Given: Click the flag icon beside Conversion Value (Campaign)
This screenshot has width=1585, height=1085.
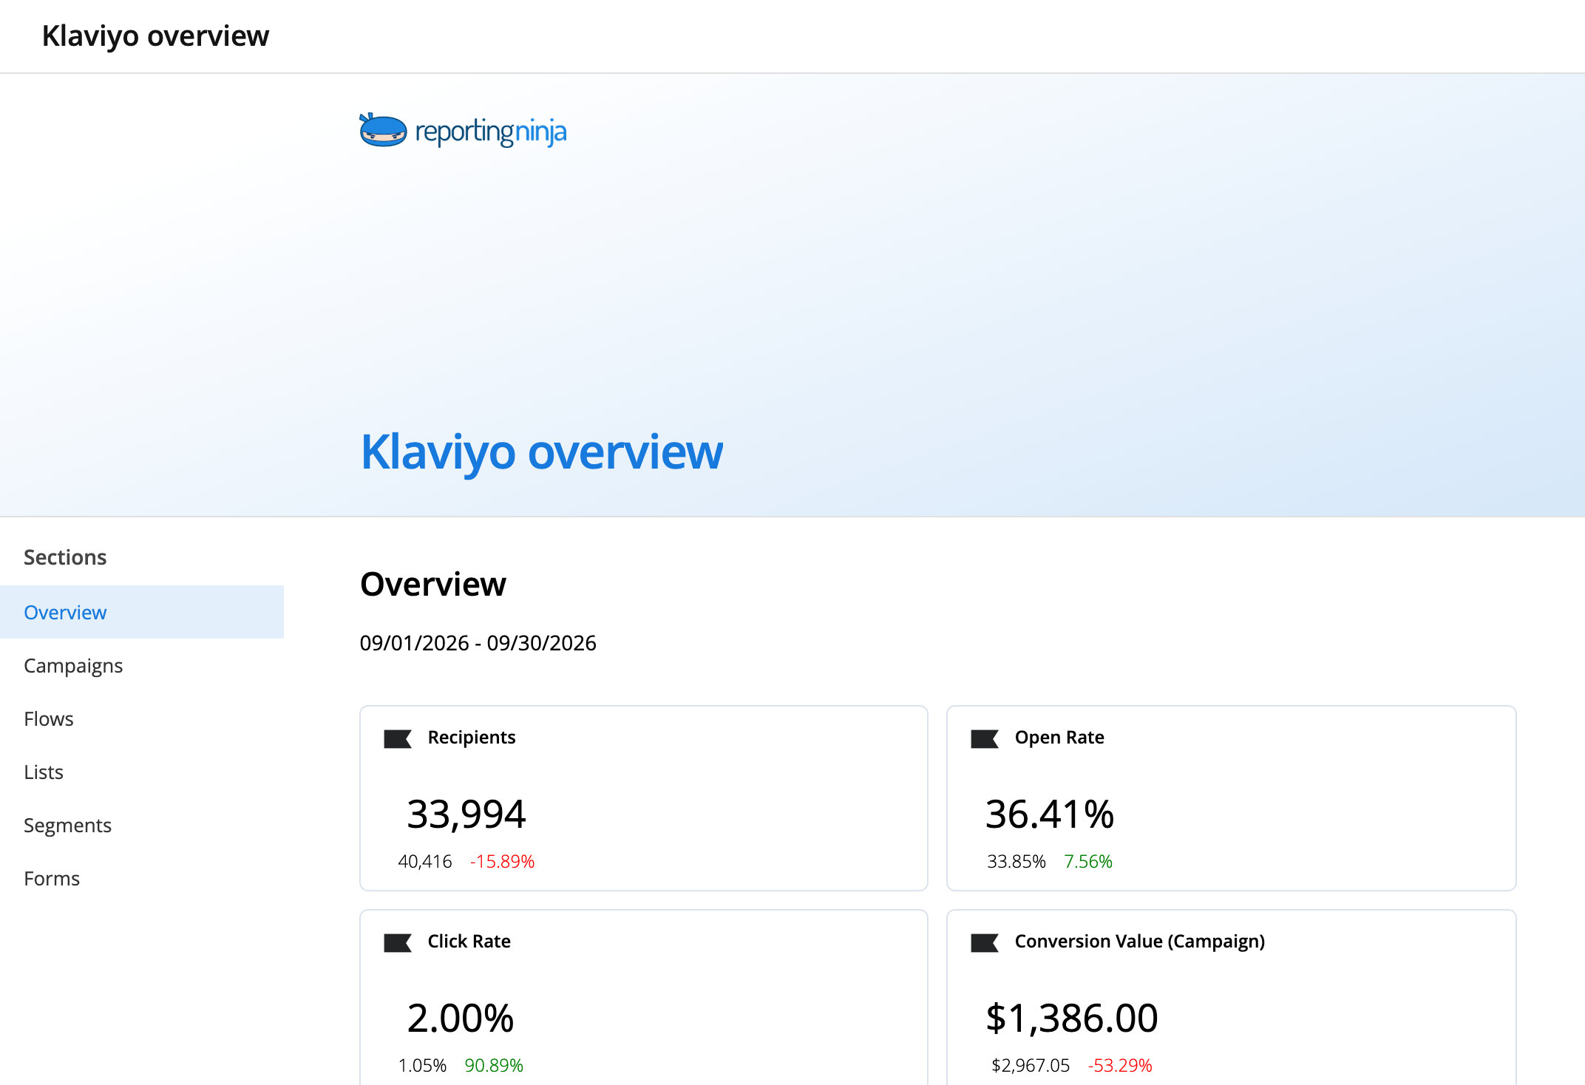Looking at the screenshot, I should coord(985,942).
